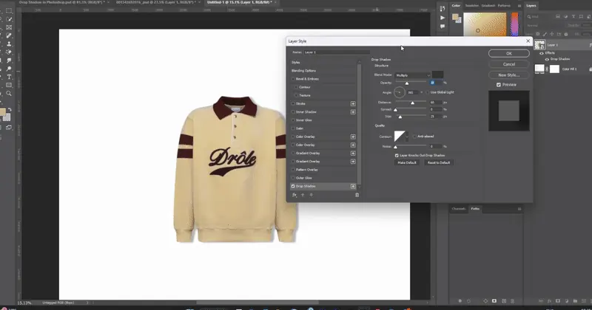Hide Drop Shadow effect eye in Layers
Viewport: 592px width, 310px height.
(547, 59)
